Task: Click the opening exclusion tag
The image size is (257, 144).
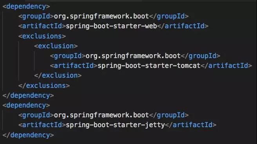Action: click(x=56, y=46)
